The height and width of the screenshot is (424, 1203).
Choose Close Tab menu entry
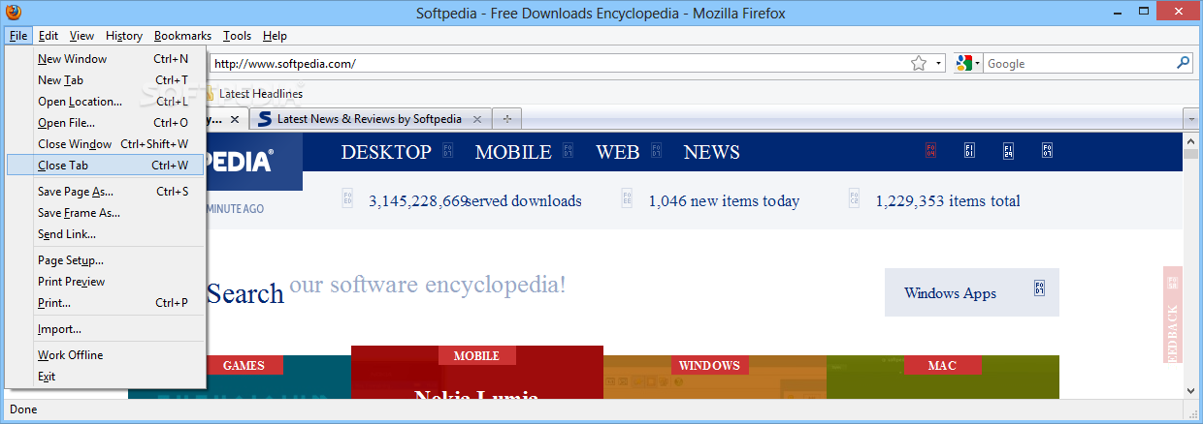coord(106,166)
